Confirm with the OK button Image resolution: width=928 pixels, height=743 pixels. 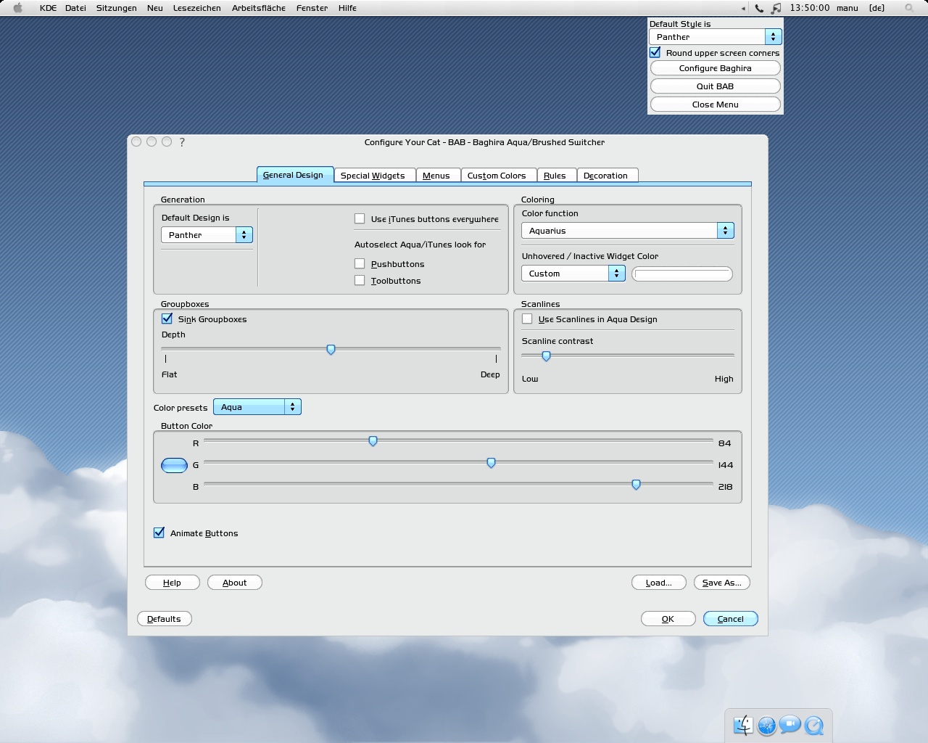tap(668, 619)
